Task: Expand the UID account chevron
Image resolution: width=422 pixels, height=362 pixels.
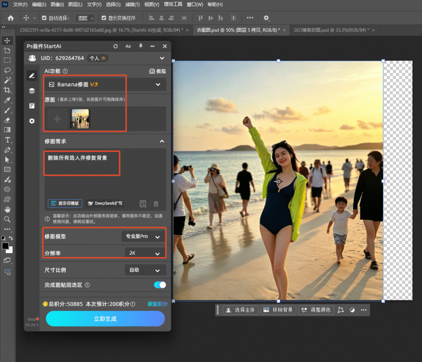Action: coord(162,58)
